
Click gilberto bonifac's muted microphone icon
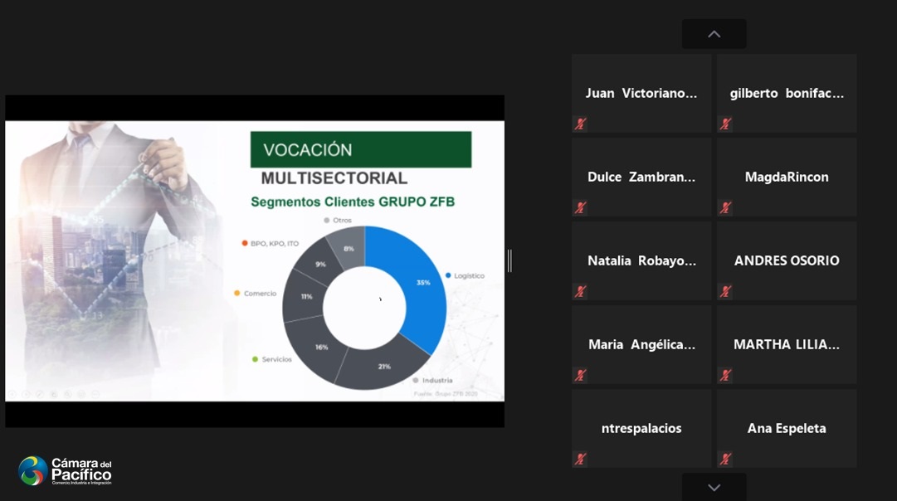coord(726,124)
